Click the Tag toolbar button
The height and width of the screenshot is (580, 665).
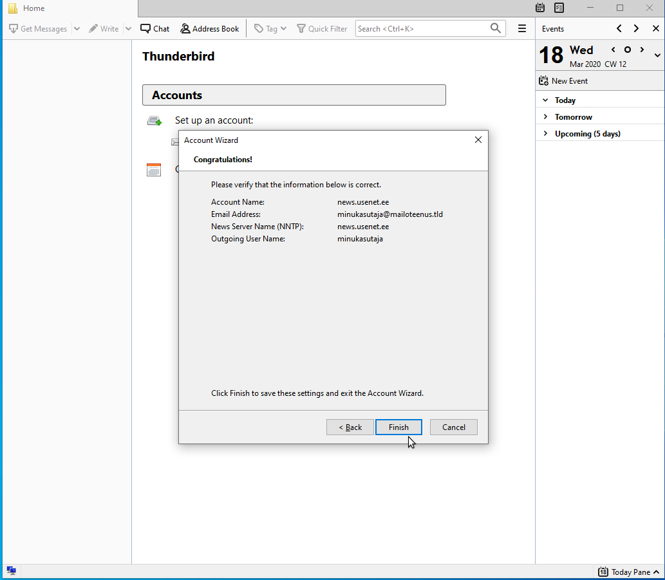tap(270, 29)
